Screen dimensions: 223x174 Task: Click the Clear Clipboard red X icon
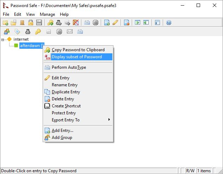[x=75, y=23]
